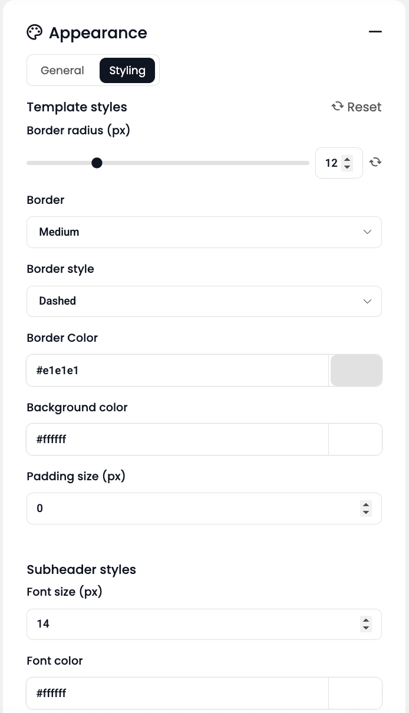Focus the Background color hex field
This screenshot has height=713, width=409.
177,440
